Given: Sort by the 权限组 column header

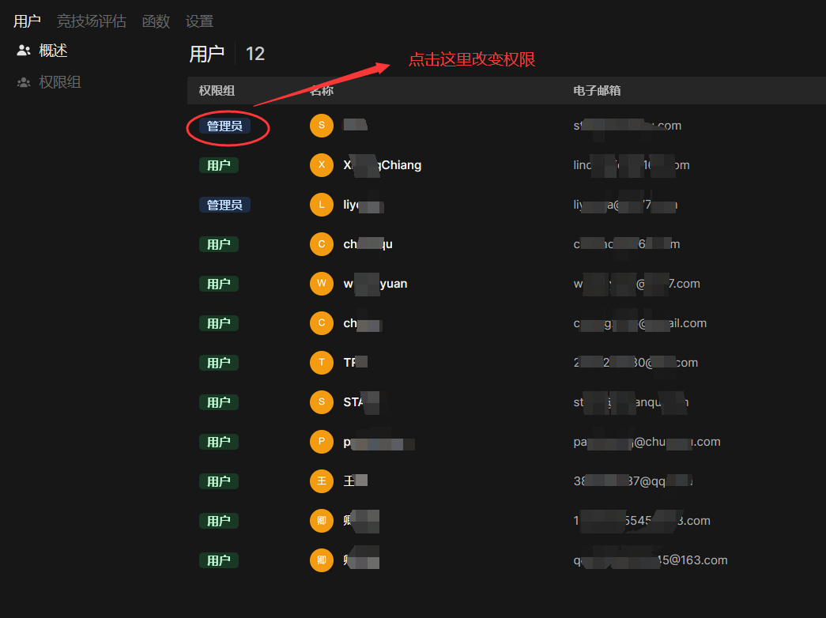Looking at the screenshot, I should (x=217, y=91).
